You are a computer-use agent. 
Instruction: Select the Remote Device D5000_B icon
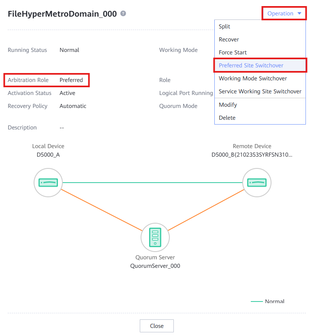click(x=257, y=183)
